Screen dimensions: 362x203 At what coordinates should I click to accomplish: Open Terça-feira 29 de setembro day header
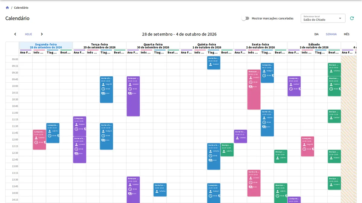100,46
